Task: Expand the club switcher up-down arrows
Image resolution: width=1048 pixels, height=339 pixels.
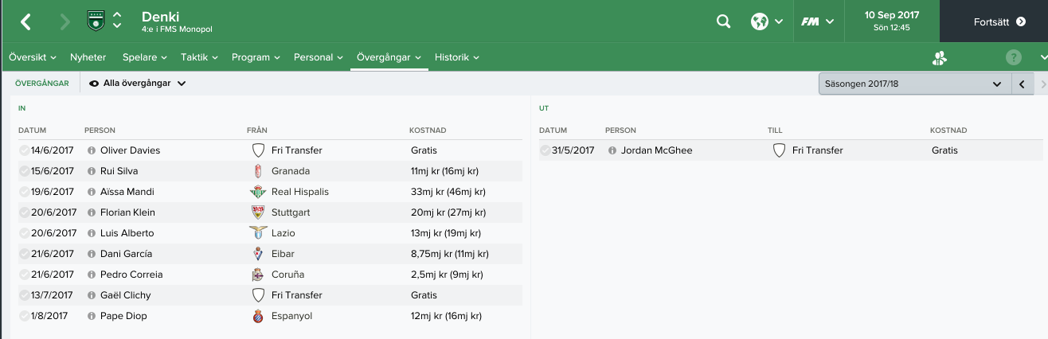Action: [x=117, y=21]
